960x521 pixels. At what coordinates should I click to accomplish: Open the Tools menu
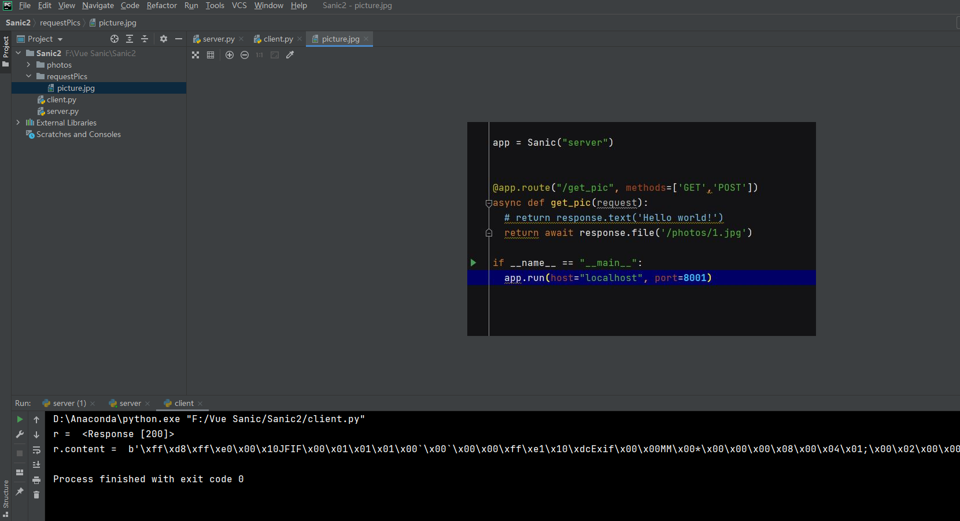tap(215, 5)
